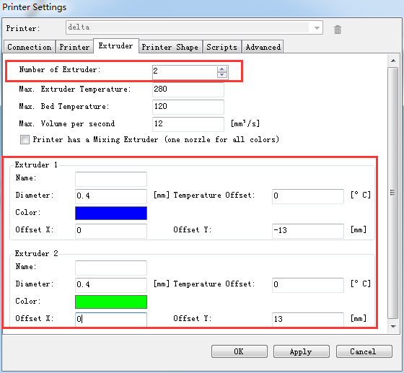Open the Advanced tab
The width and height of the screenshot is (404, 373).
coord(263,47)
